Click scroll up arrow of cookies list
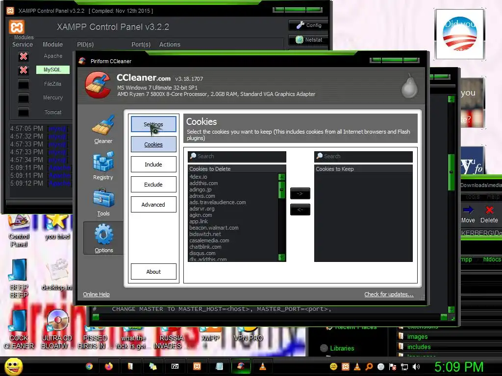 click(x=282, y=177)
